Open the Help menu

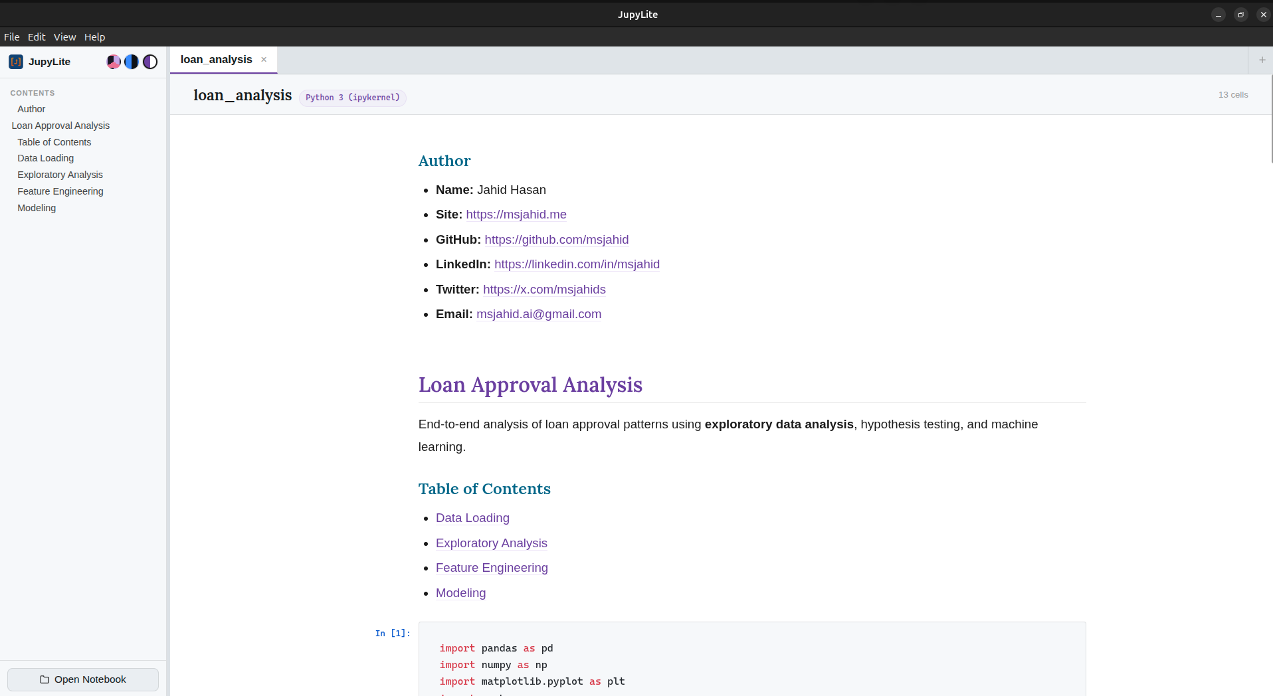point(94,37)
